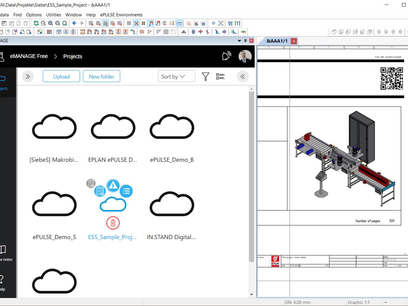Screen dimensions: 408x306
Task: Click the shopping cart toolbar icon
Action: tap(230, 23)
